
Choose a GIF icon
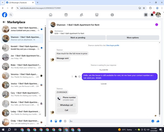[65, 121]
